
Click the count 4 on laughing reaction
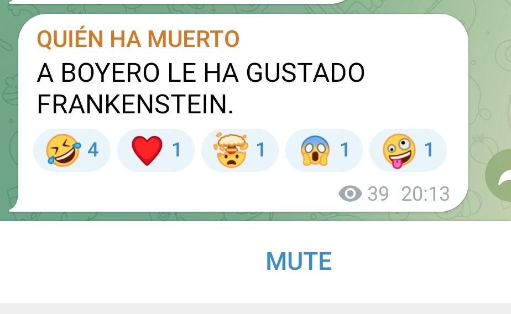pos(93,150)
